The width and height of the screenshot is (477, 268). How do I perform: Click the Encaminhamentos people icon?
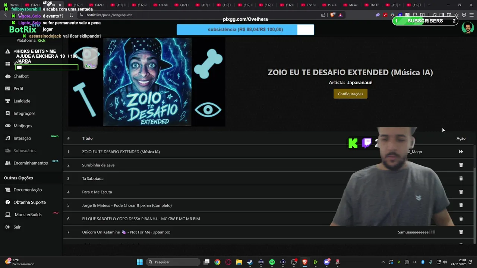(7, 163)
